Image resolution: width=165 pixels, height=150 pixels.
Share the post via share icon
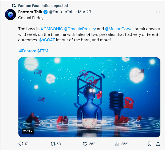point(158,144)
